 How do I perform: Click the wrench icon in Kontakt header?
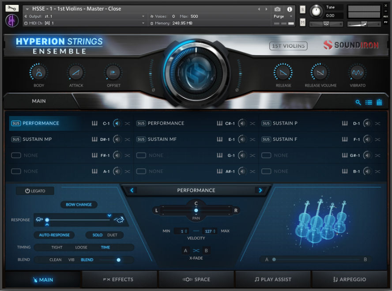(x=12, y=8)
